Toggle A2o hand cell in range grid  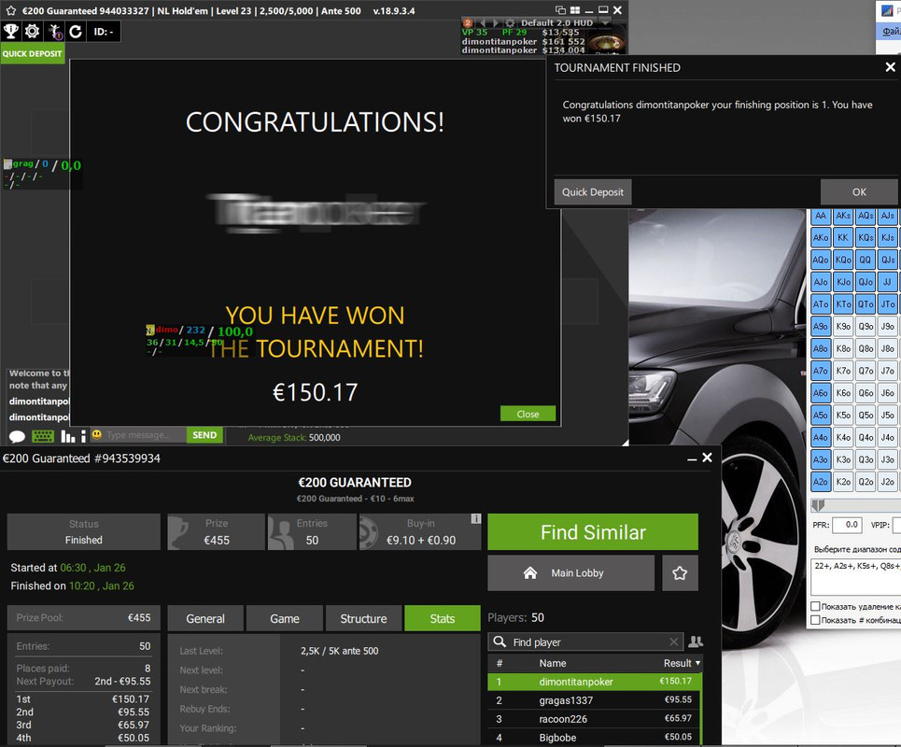[x=821, y=482]
